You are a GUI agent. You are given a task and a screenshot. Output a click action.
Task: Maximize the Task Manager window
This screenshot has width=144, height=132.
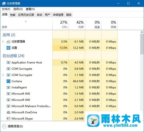128,3
